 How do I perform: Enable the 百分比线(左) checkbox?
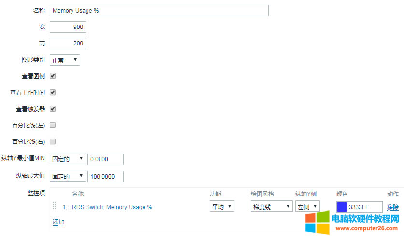pos(53,125)
